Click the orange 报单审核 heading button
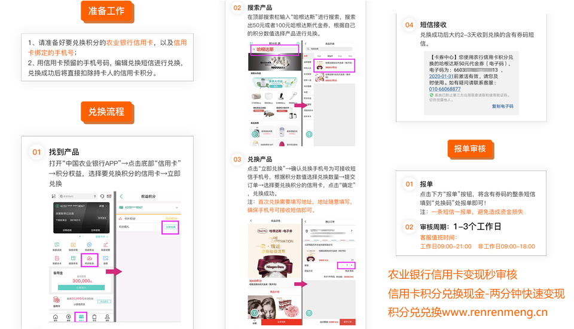This screenshot has height=329, width=574. tap(470, 149)
